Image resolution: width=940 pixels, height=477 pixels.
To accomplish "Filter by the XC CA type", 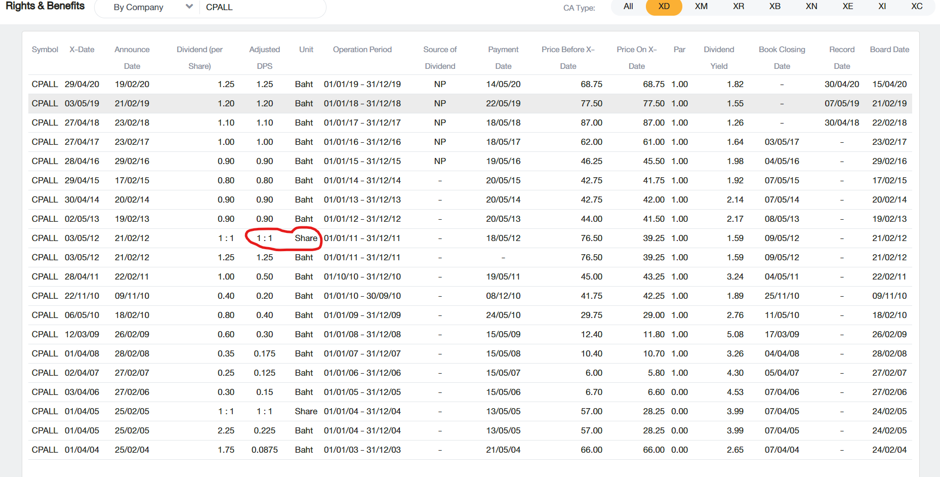I will coord(917,7).
